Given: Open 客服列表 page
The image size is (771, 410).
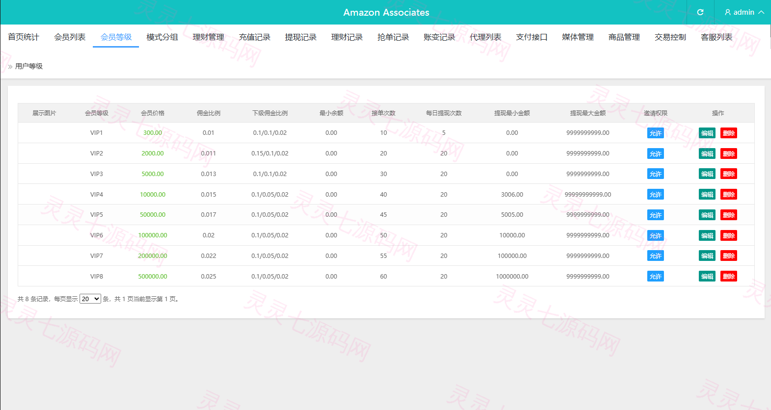Looking at the screenshot, I should 716,37.
